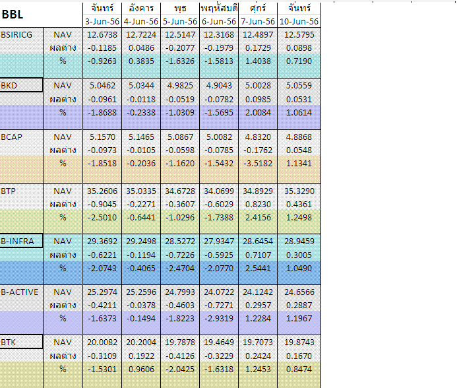Click the 7-Jun-56 date header

pyautogui.click(x=258, y=21)
